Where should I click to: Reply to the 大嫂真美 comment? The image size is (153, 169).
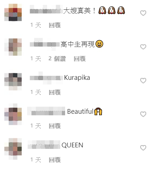coord(55,25)
